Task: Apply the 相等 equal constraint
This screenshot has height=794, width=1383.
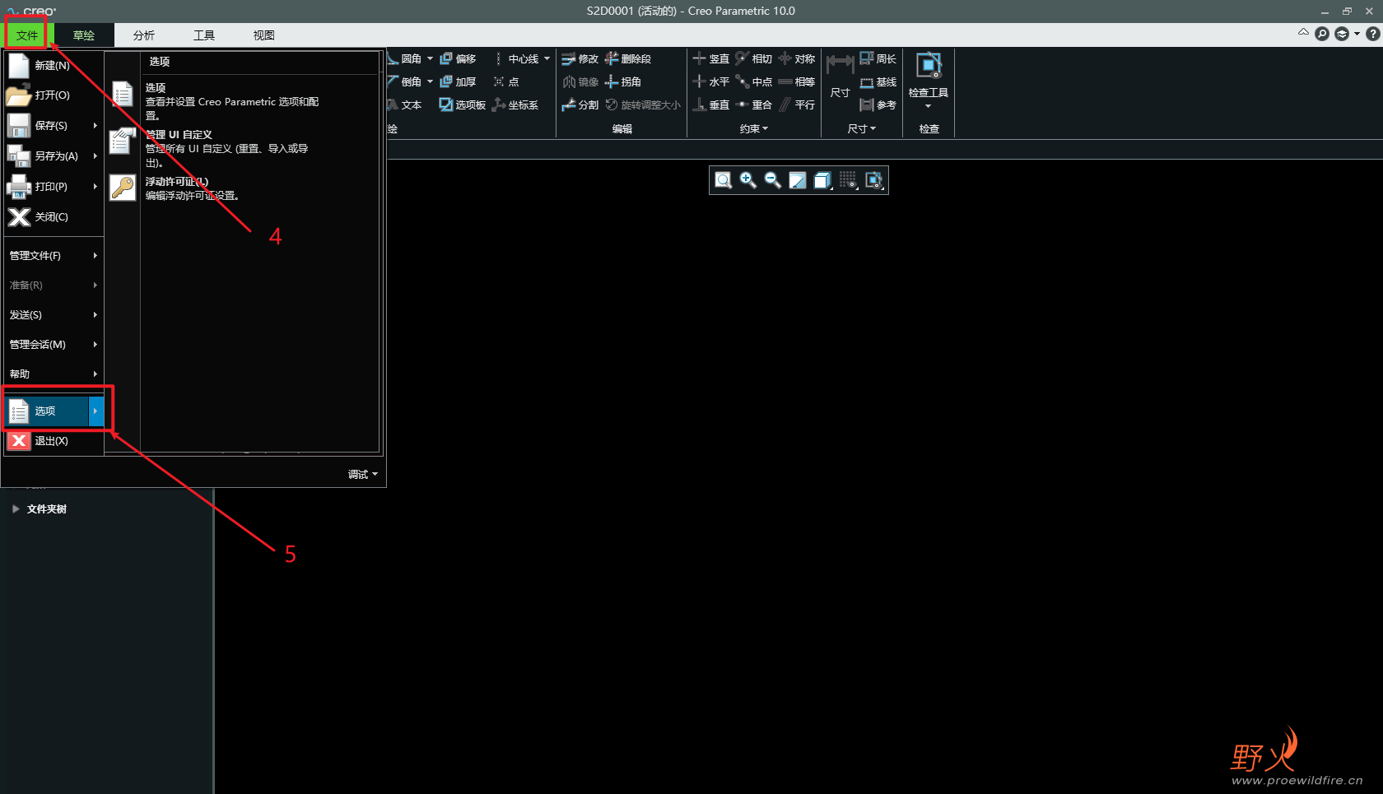Action: pyautogui.click(x=797, y=82)
